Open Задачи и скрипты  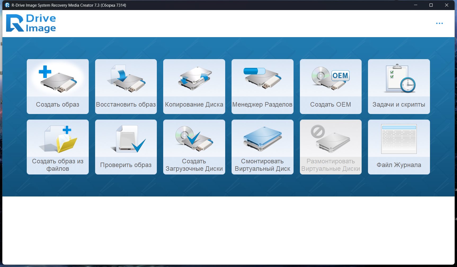tap(399, 86)
